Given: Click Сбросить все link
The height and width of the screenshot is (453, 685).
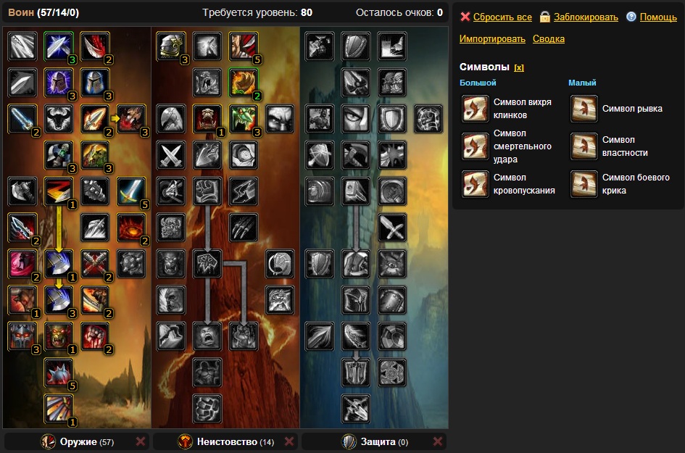Looking at the screenshot, I should (502, 17).
